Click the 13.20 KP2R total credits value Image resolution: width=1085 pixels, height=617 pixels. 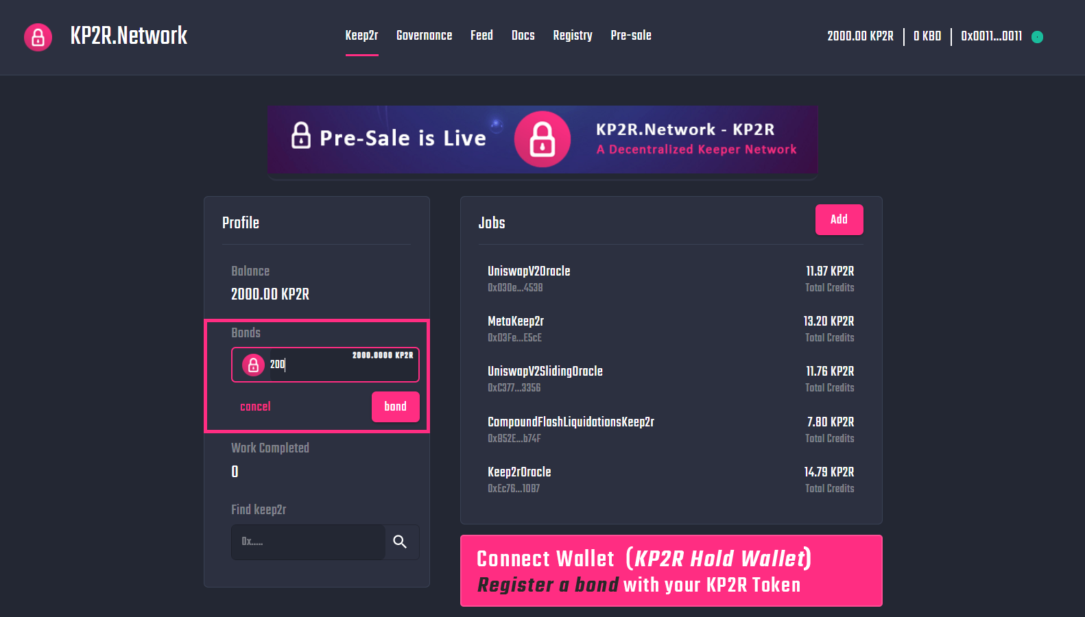(x=828, y=322)
